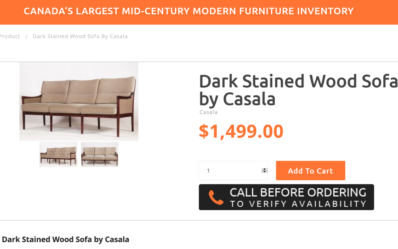Click the Call Before Ordering text
This screenshot has height=249, width=398.
pyautogui.click(x=298, y=192)
